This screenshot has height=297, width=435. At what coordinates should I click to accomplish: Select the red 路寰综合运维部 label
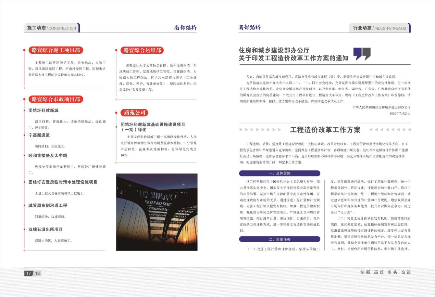pyautogui.click(x=142, y=50)
